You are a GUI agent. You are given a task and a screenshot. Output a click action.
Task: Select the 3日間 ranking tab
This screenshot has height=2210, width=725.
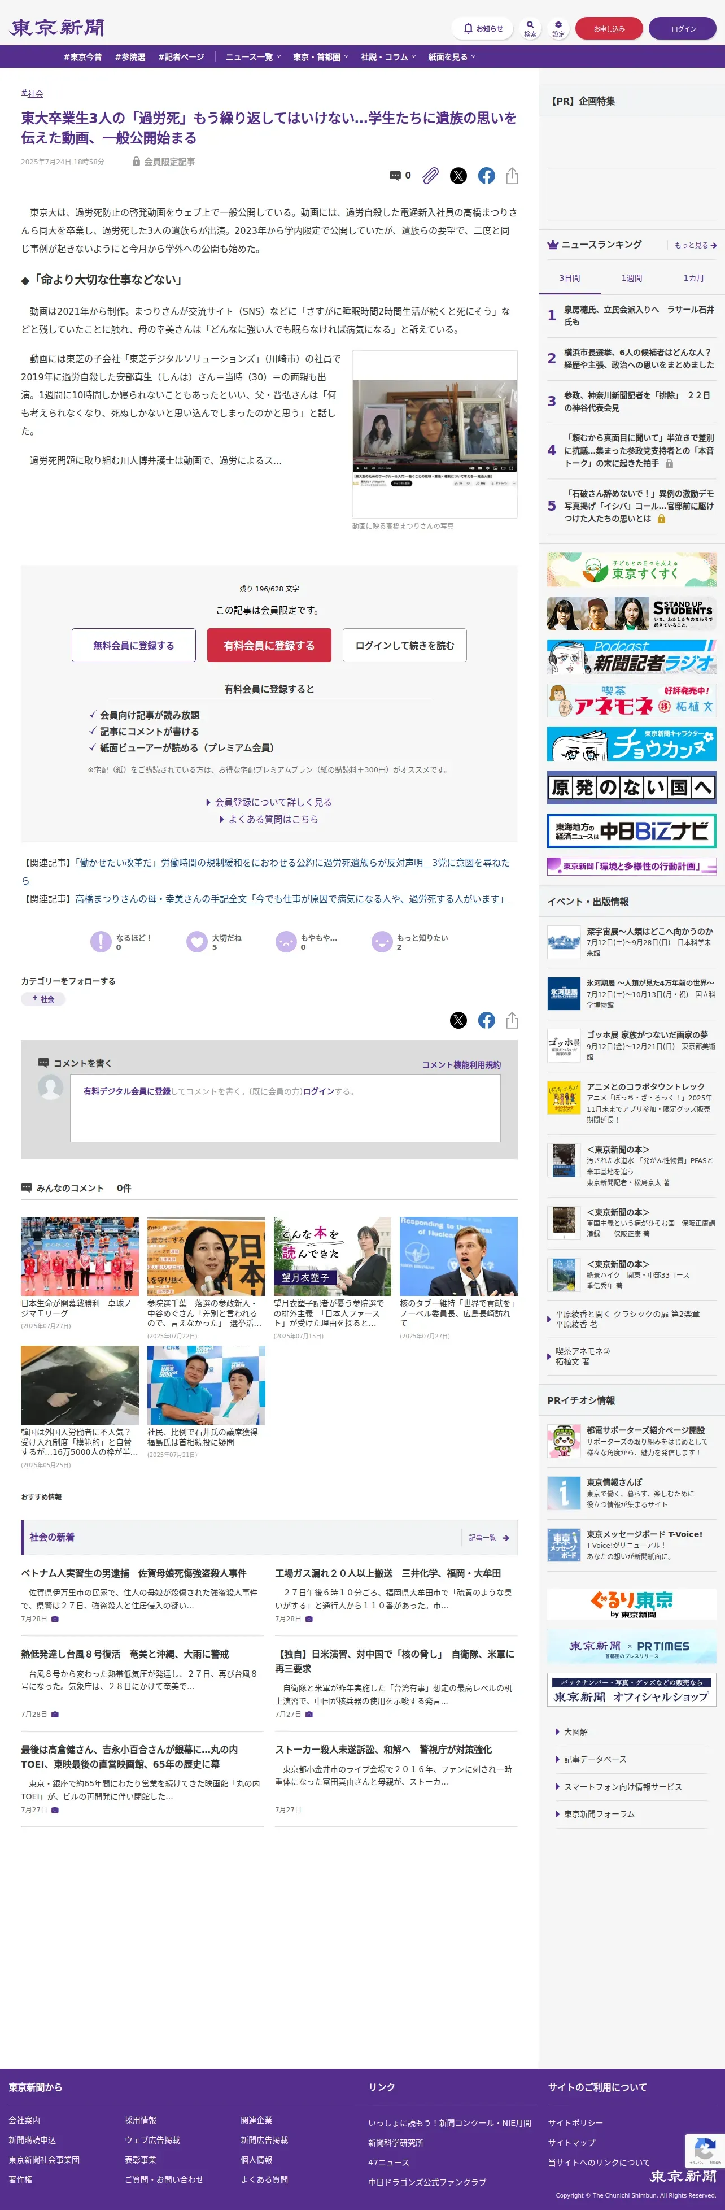pos(570,278)
